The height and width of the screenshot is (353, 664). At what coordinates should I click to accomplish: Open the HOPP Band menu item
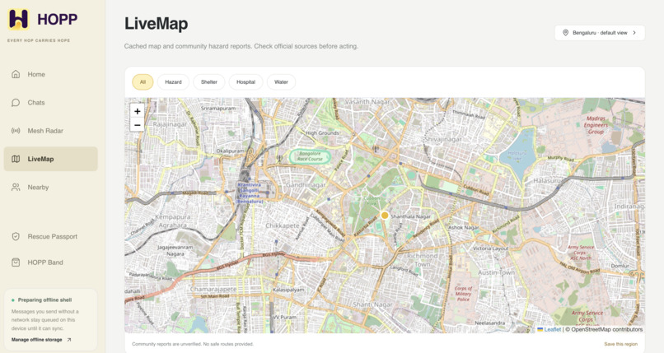[51, 262]
